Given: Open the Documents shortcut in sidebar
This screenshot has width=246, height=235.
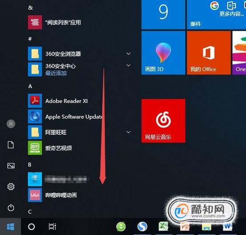Looking at the screenshot, I should pos(11,145).
